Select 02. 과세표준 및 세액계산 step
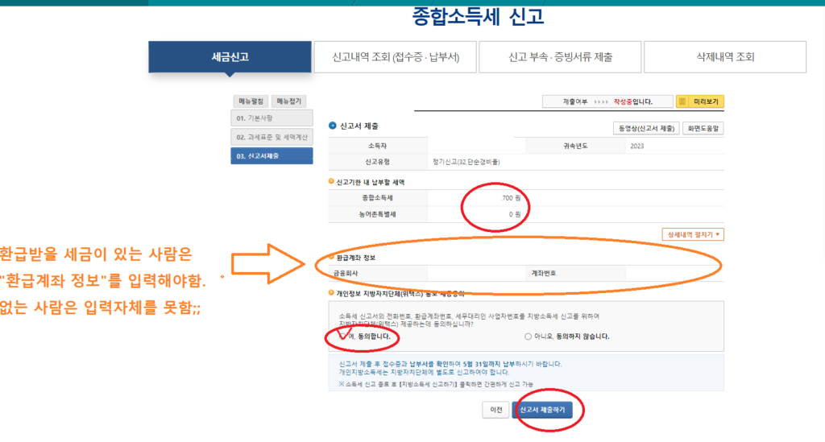The width and height of the screenshot is (825, 442). point(272,137)
